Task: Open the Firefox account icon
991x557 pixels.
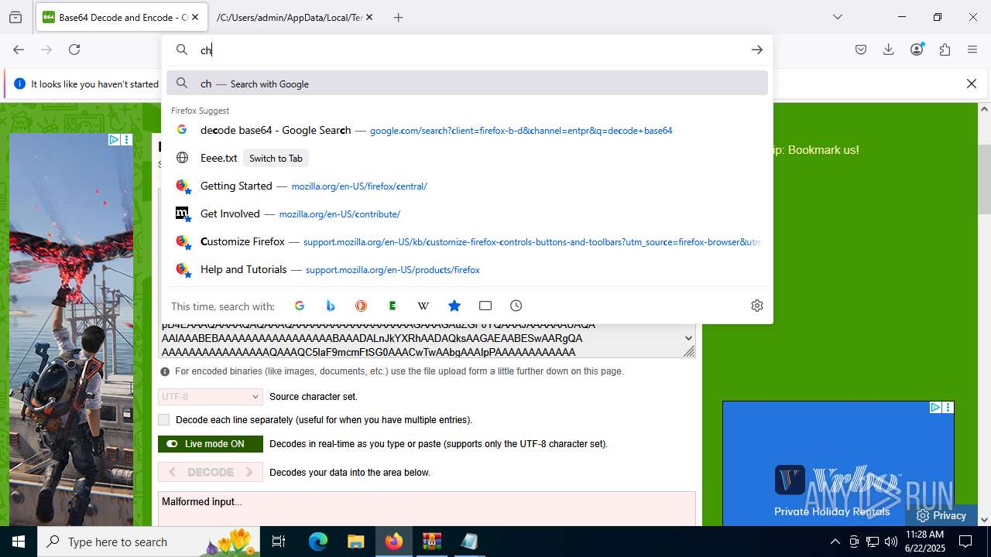Action: (x=917, y=50)
